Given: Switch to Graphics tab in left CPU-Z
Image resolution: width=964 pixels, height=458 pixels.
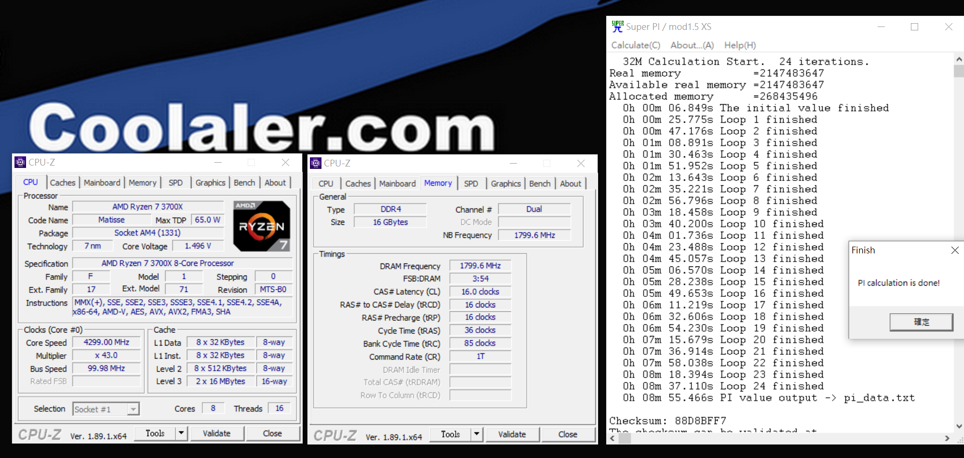Looking at the screenshot, I should [x=210, y=182].
